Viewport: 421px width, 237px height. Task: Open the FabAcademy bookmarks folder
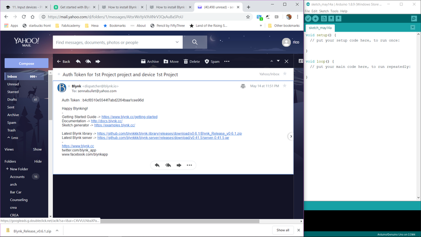68,25
